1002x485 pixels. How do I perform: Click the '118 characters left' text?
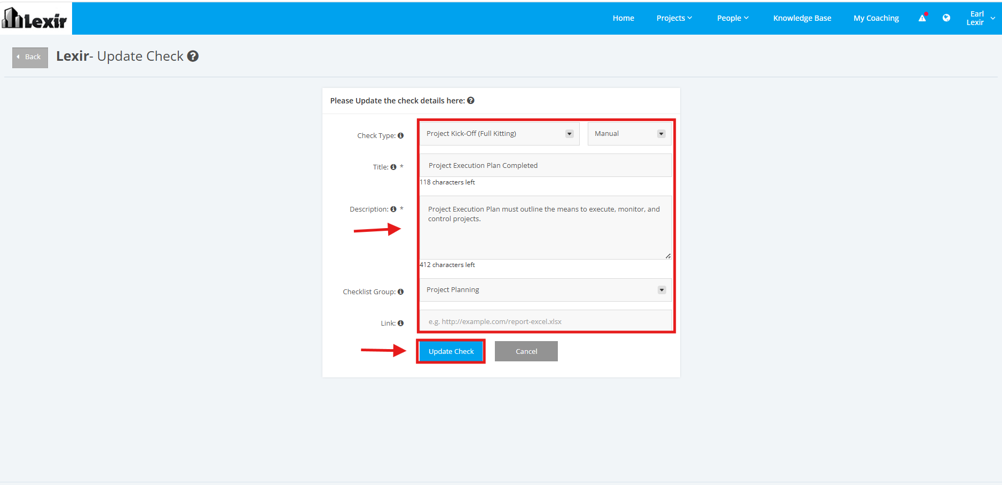click(447, 182)
